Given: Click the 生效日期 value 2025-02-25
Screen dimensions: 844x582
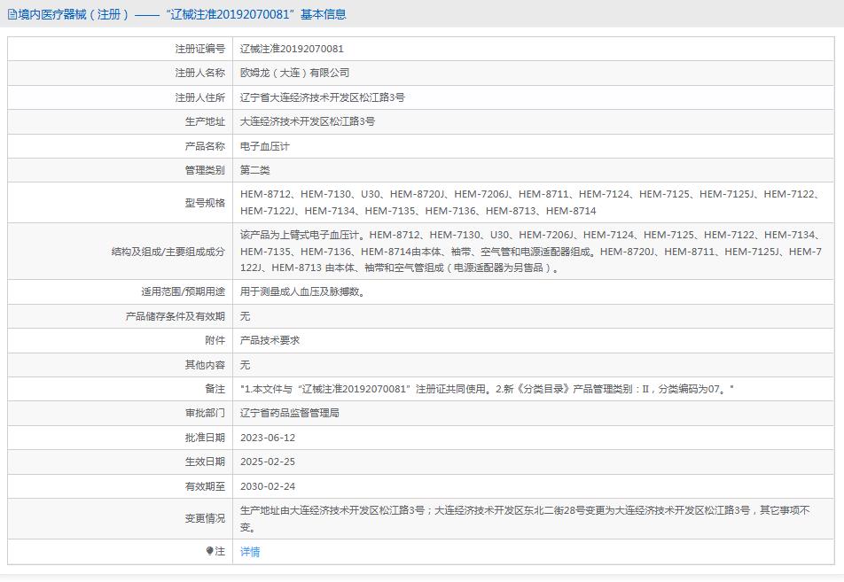Looking at the screenshot, I should [267, 462].
